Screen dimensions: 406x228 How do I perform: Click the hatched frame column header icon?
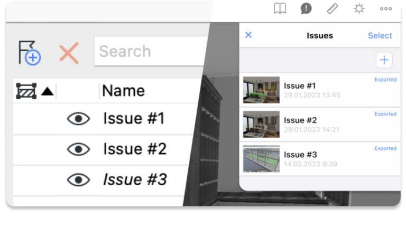coord(26,91)
